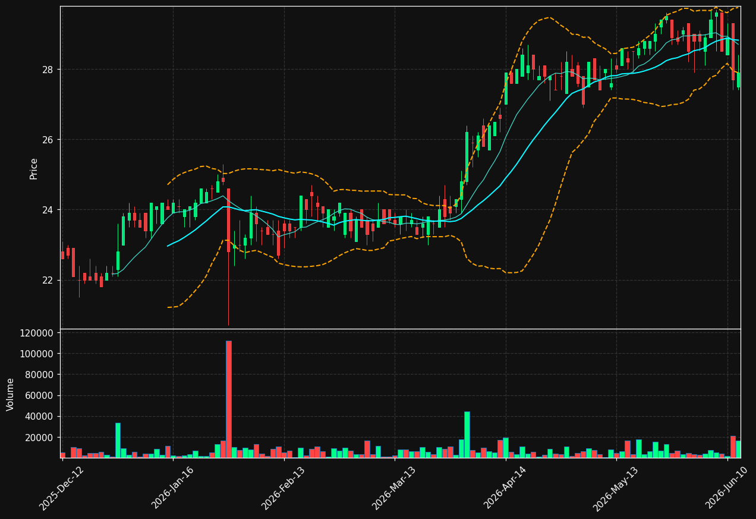Click the "Price" y-axis label
Image resolution: width=756 pixels, height=519 pixels.
click(34, 168)
